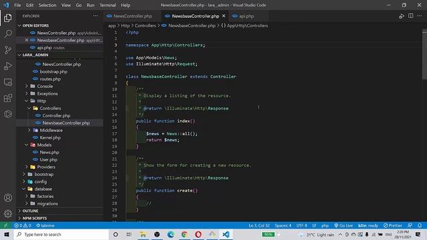Click Controllers in the breadcrumb path

click(x=145, y=25)
